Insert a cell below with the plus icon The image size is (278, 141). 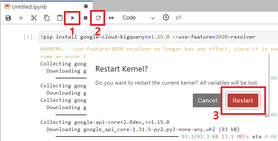(x=21, y=18)
